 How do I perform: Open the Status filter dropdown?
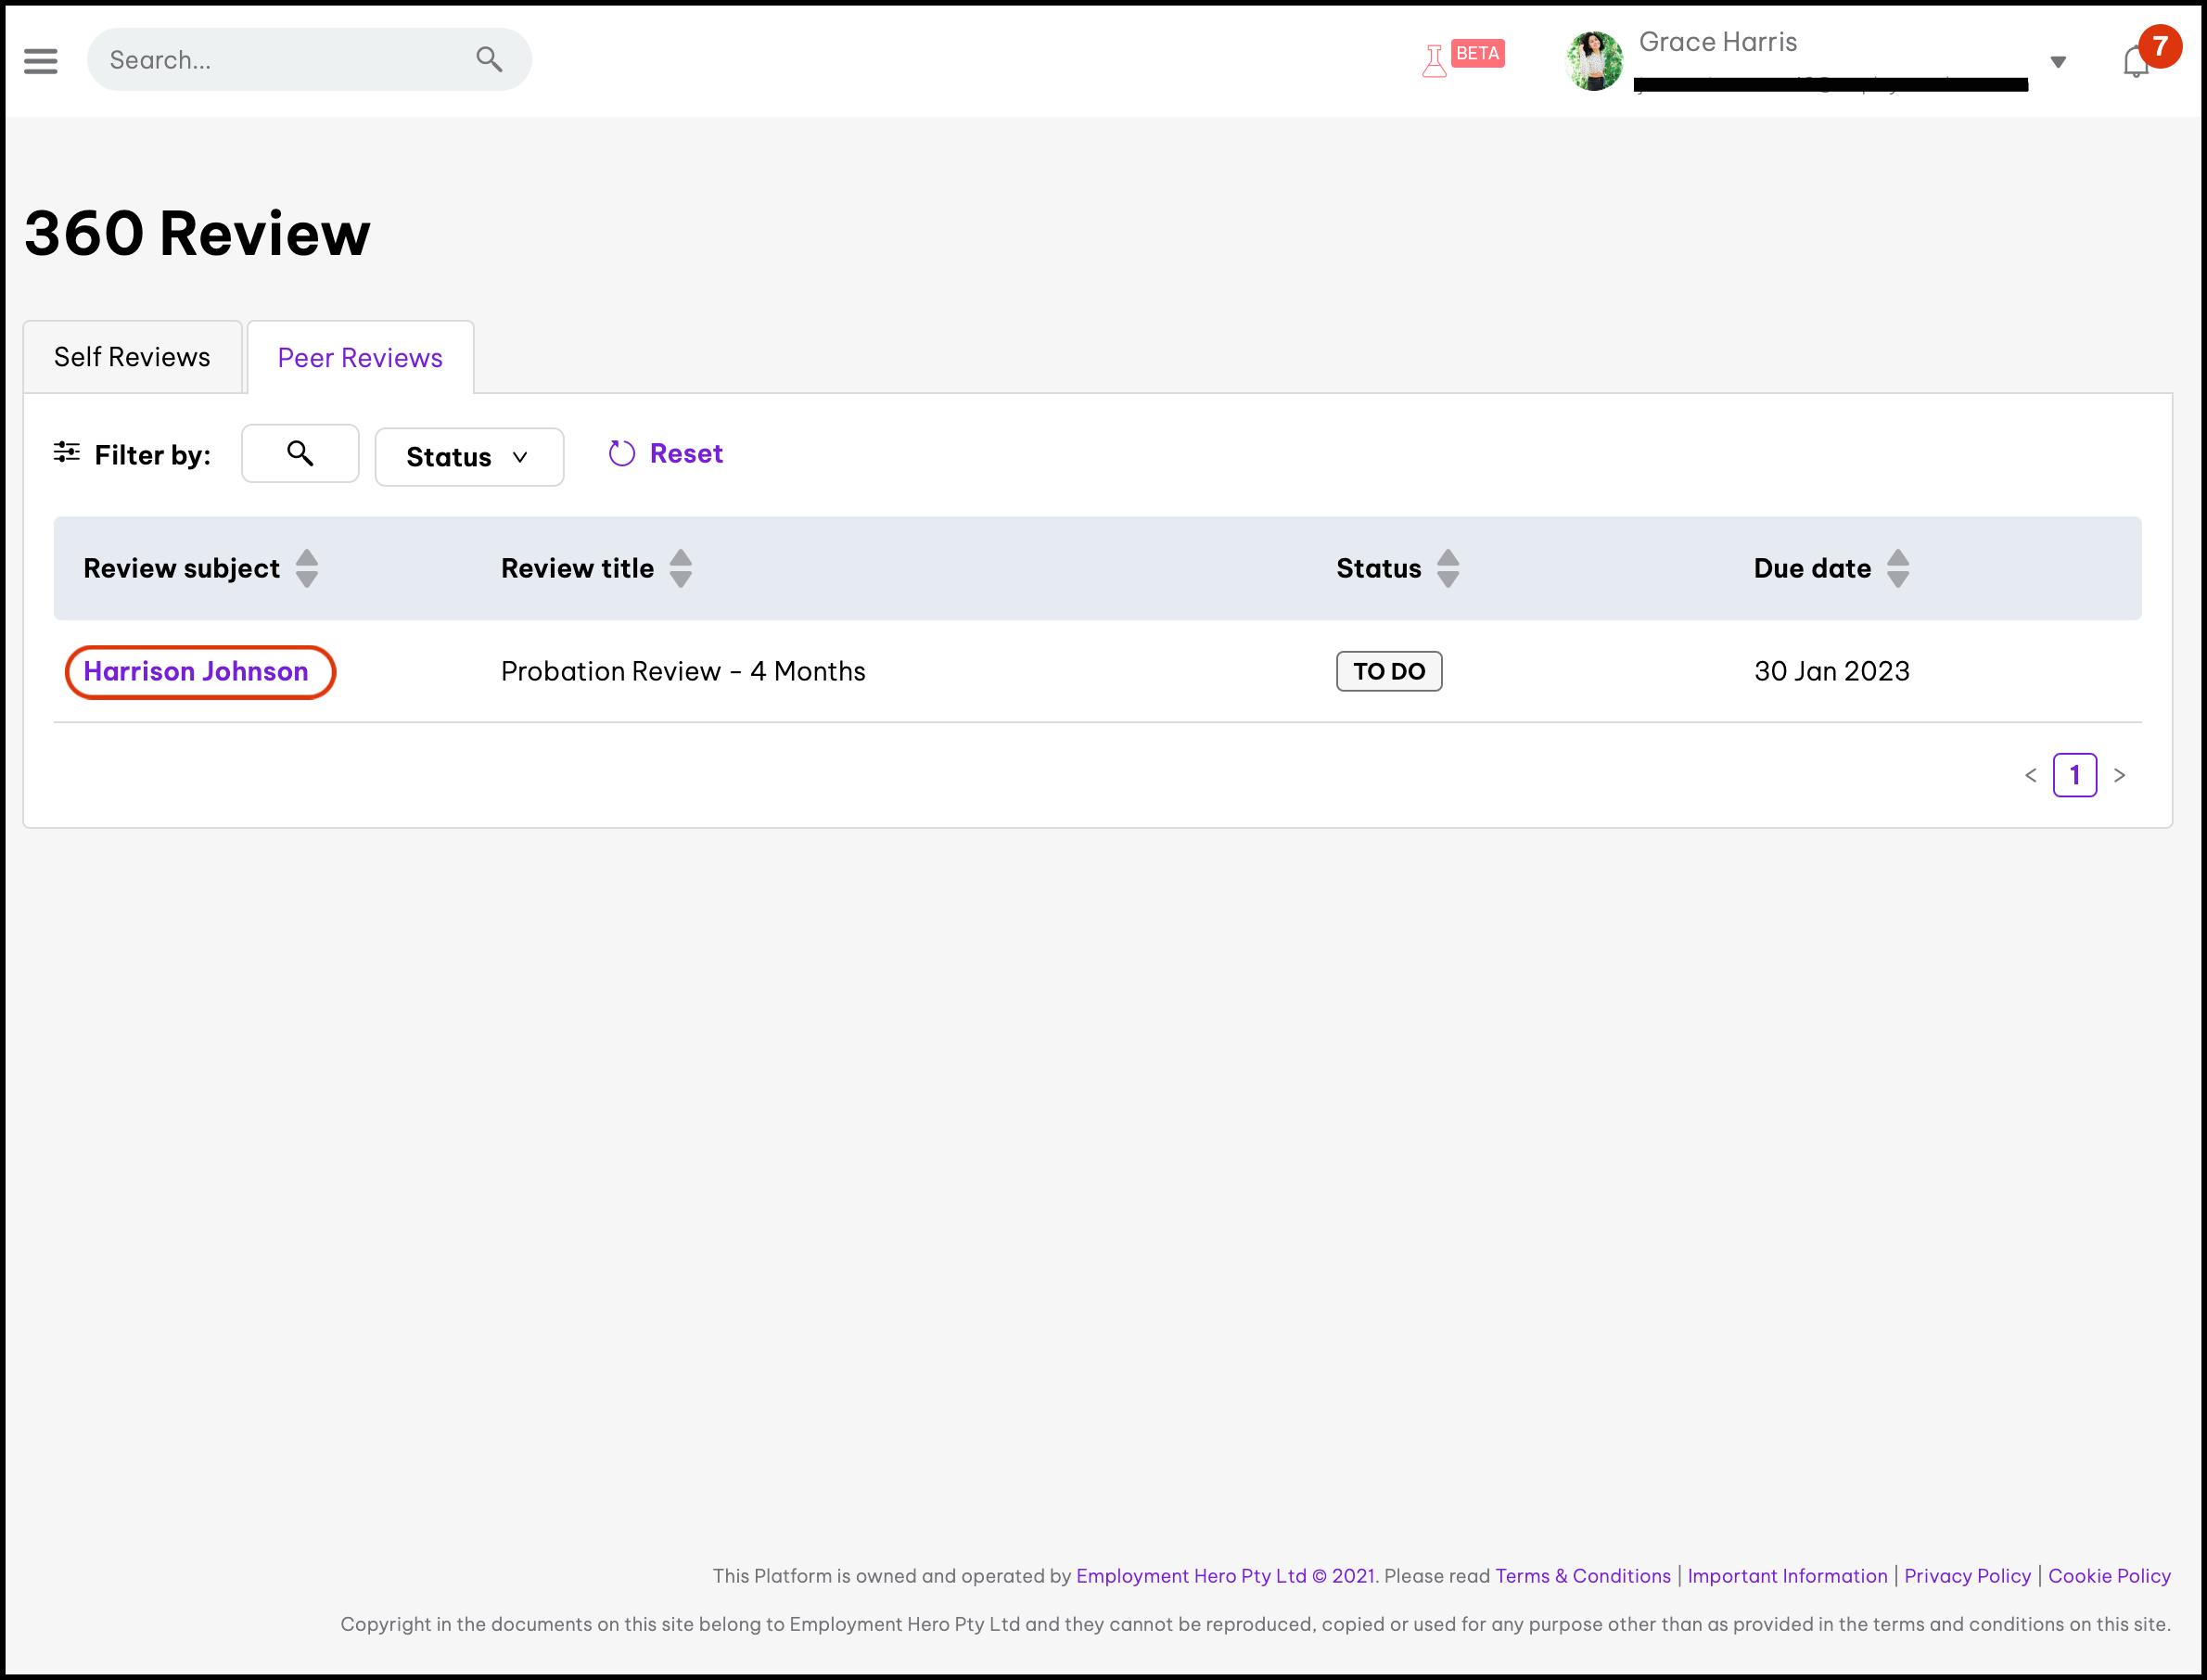(x=469, y=457)
